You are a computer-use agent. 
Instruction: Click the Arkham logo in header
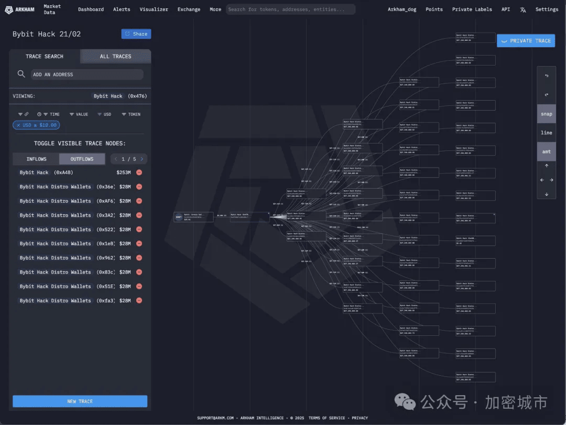pos(19,9)
